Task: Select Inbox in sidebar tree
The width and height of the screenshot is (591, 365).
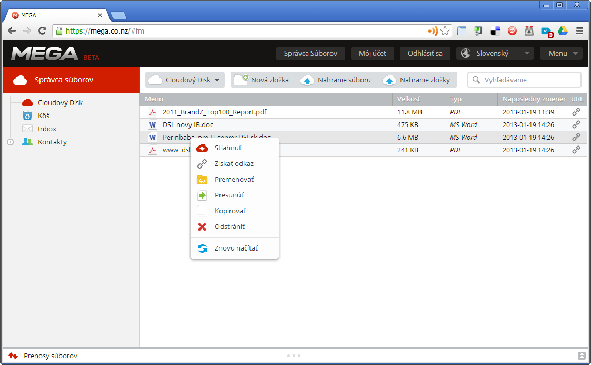Action: pyautogui.click(x=47, y=129)
